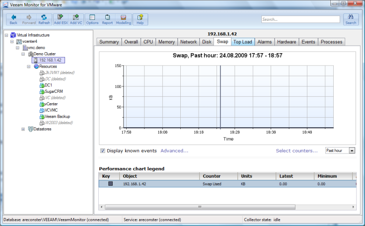Click into the Search input field

299,20
